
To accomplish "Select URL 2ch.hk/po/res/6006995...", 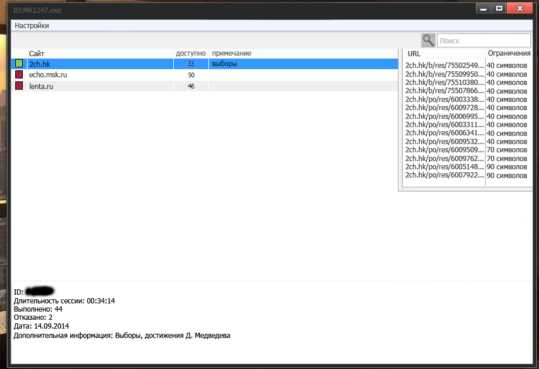I will click(x=444, y=116).
